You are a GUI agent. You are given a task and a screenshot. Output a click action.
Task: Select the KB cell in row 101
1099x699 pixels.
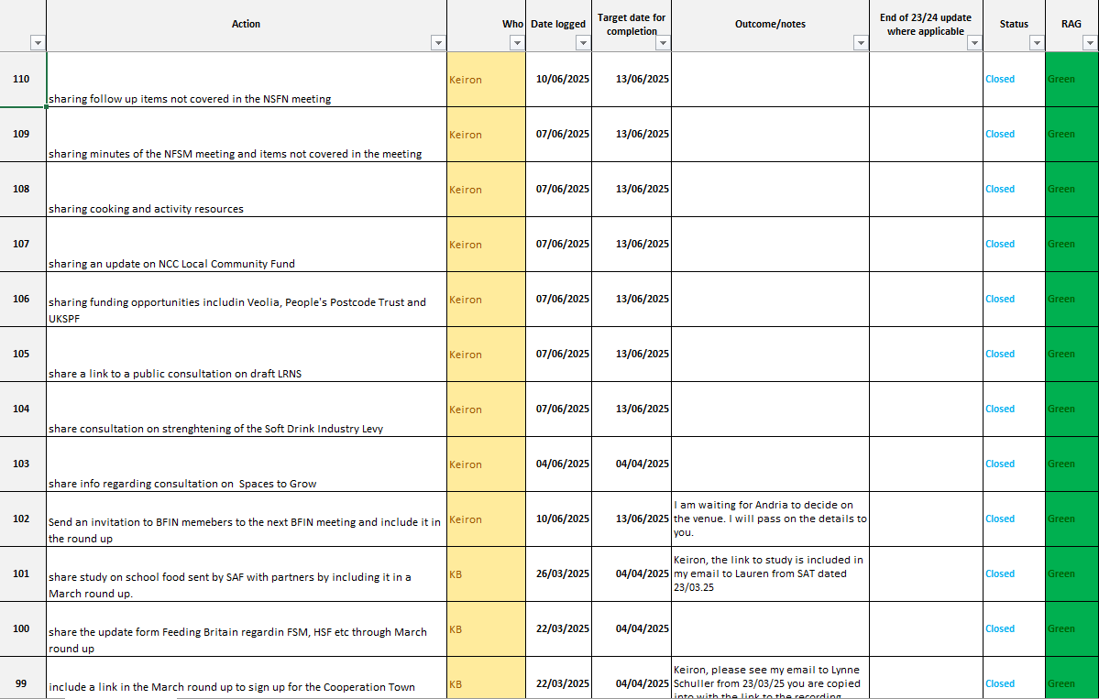point(487,574)
